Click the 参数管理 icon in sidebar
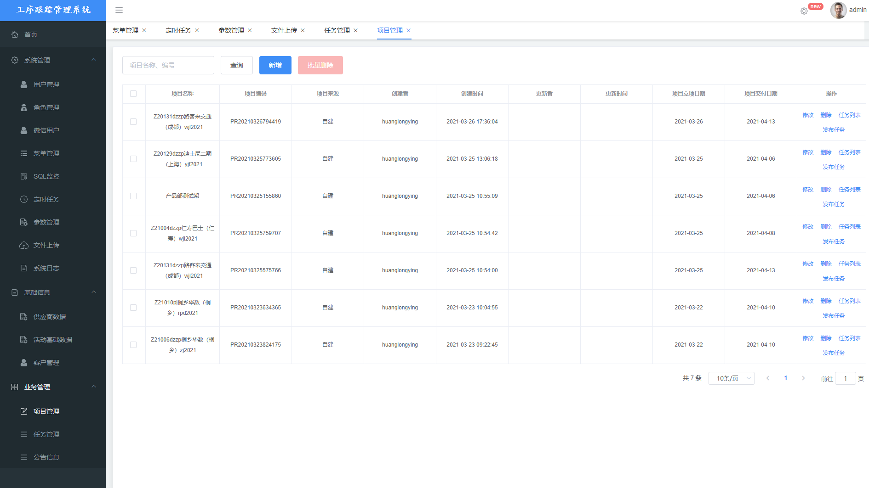This screenshot has height=488, width=869. [x=24, y=222]
